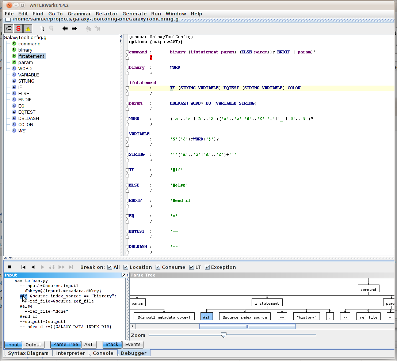Jump to debugger end
397x361 pixels.
pos(71,267)
